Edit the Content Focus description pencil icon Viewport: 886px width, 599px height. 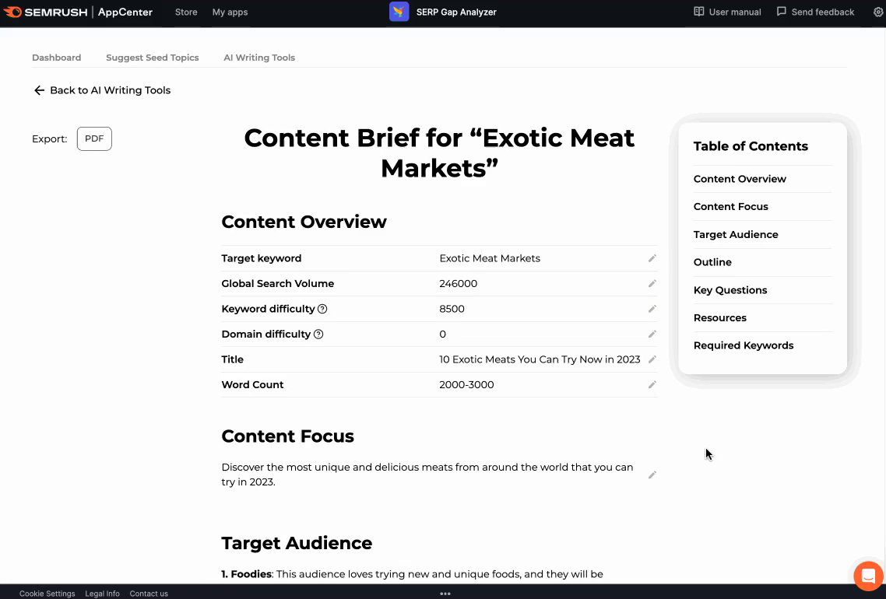click(x=652, y=475)
